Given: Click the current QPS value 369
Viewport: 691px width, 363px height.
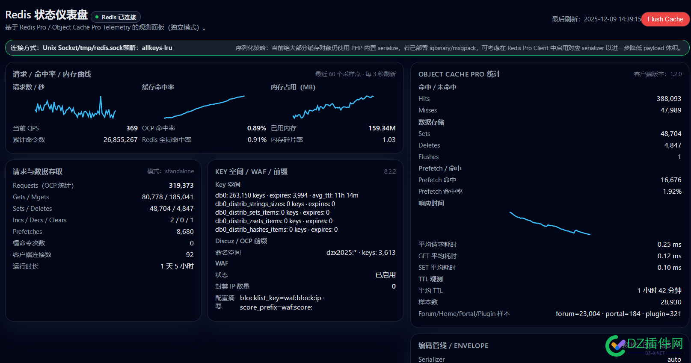Looking at the screenshot, I should click(x=132, y=128).
